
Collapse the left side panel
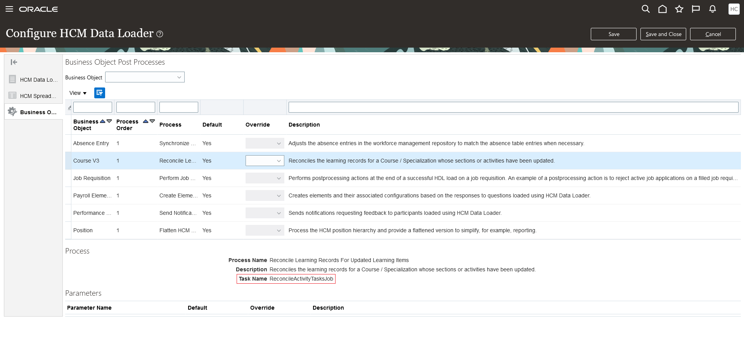[14, 62]
